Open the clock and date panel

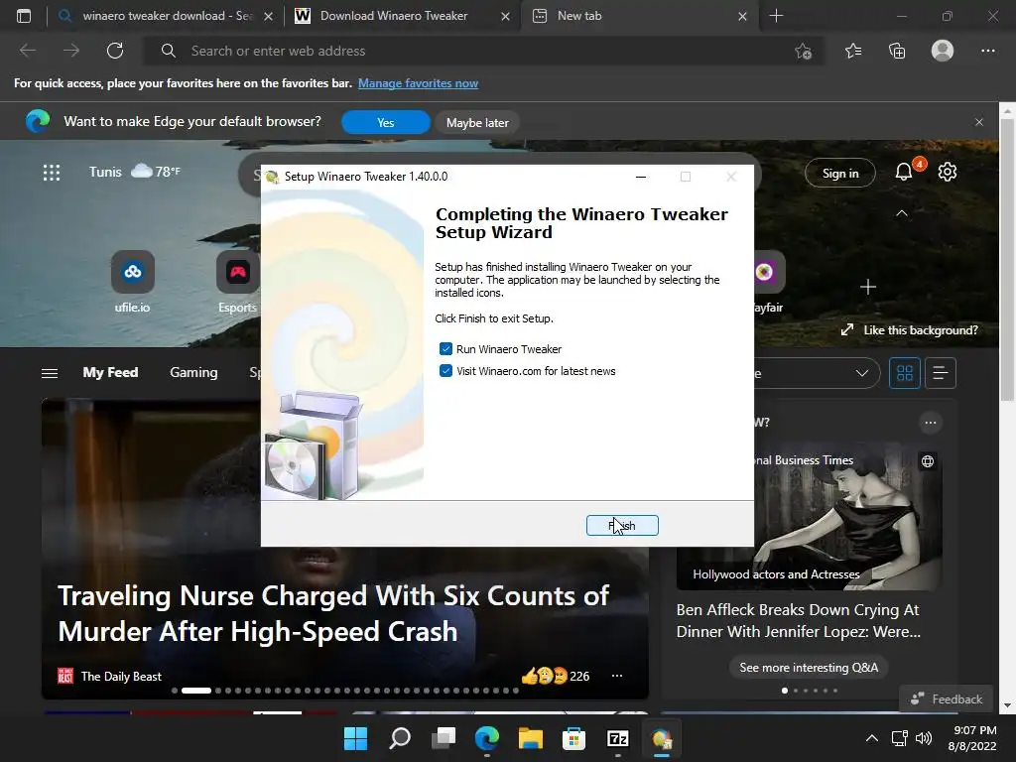[x=972, y=738]
